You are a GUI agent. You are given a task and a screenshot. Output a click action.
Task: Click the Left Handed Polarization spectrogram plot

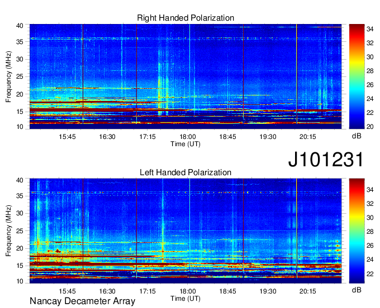coord(186,231)
